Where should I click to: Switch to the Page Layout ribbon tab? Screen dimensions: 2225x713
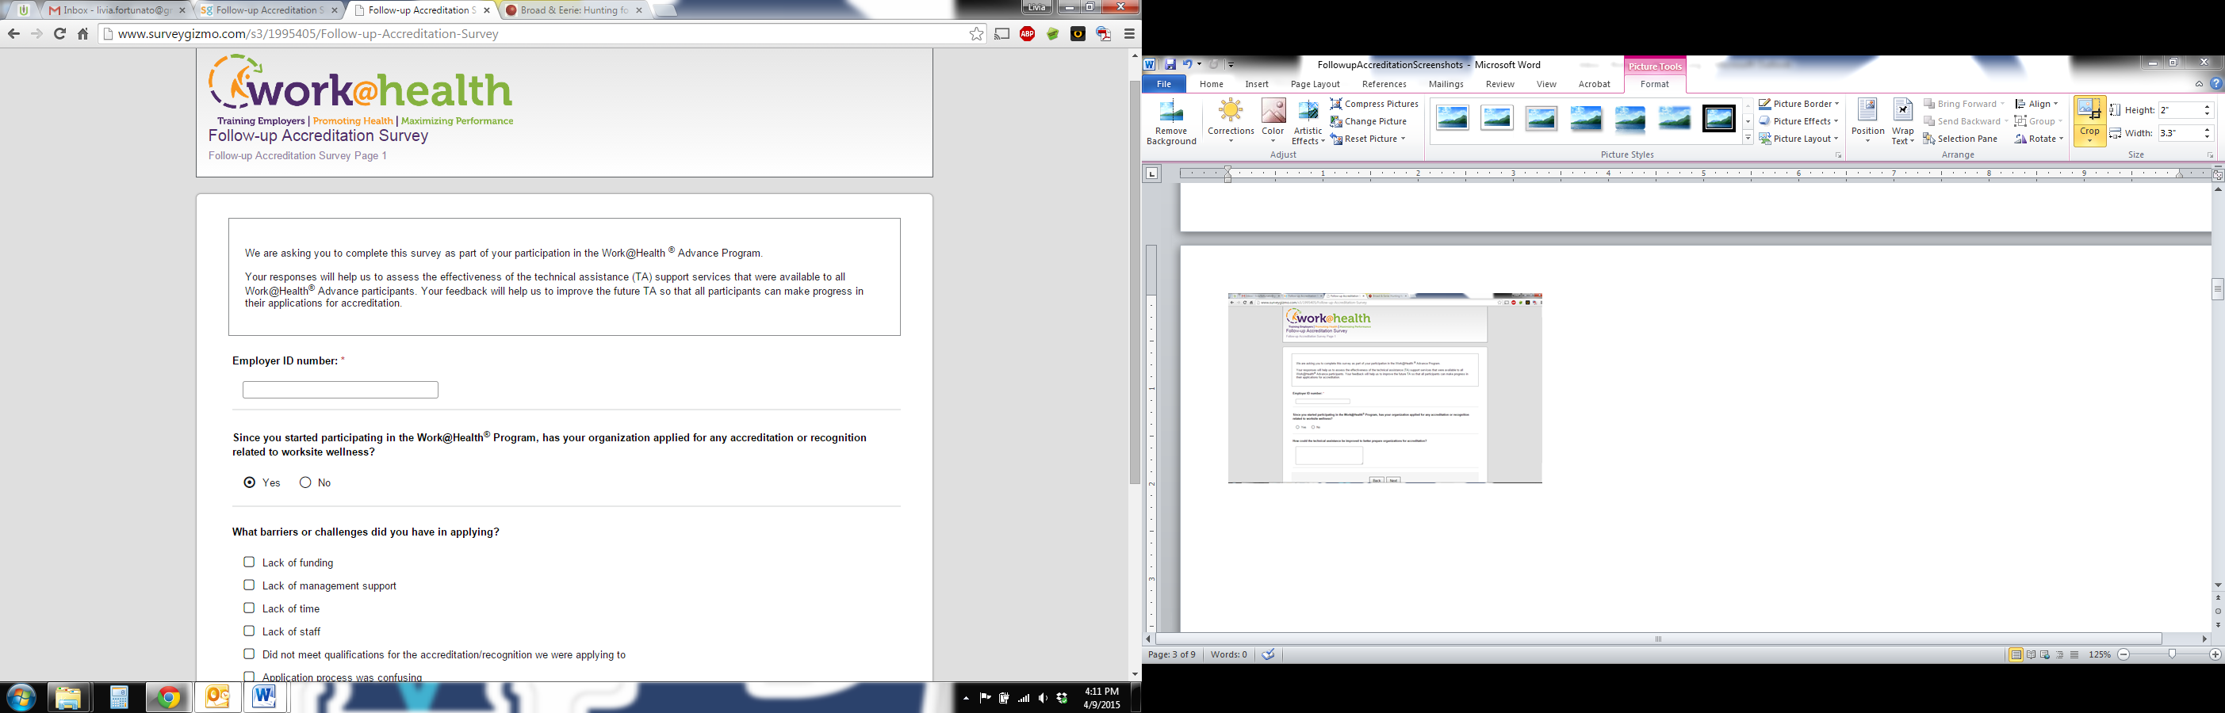pos(1315,84)
